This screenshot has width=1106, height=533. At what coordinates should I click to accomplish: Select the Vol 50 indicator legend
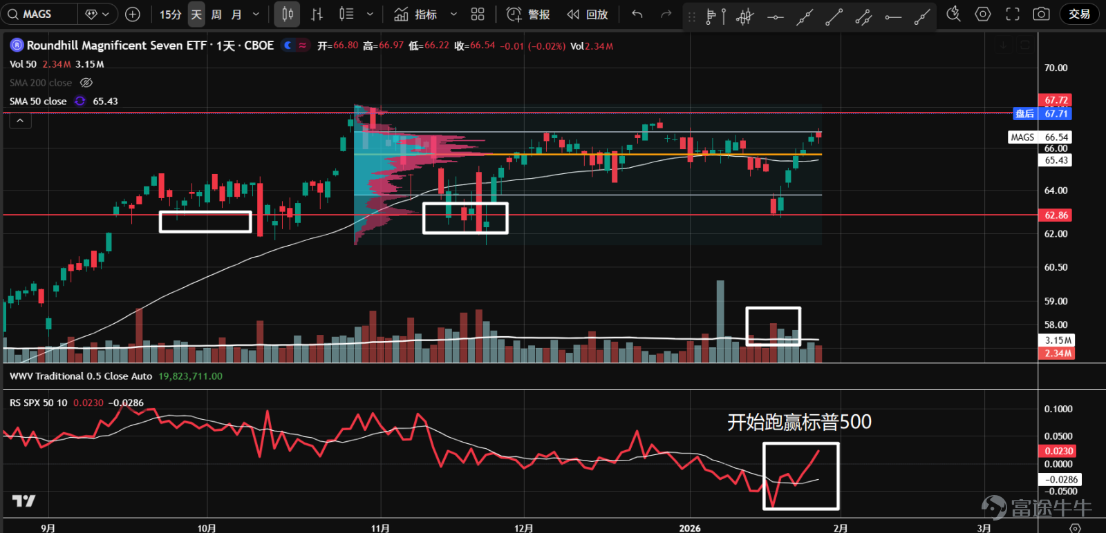pos(23,64)
